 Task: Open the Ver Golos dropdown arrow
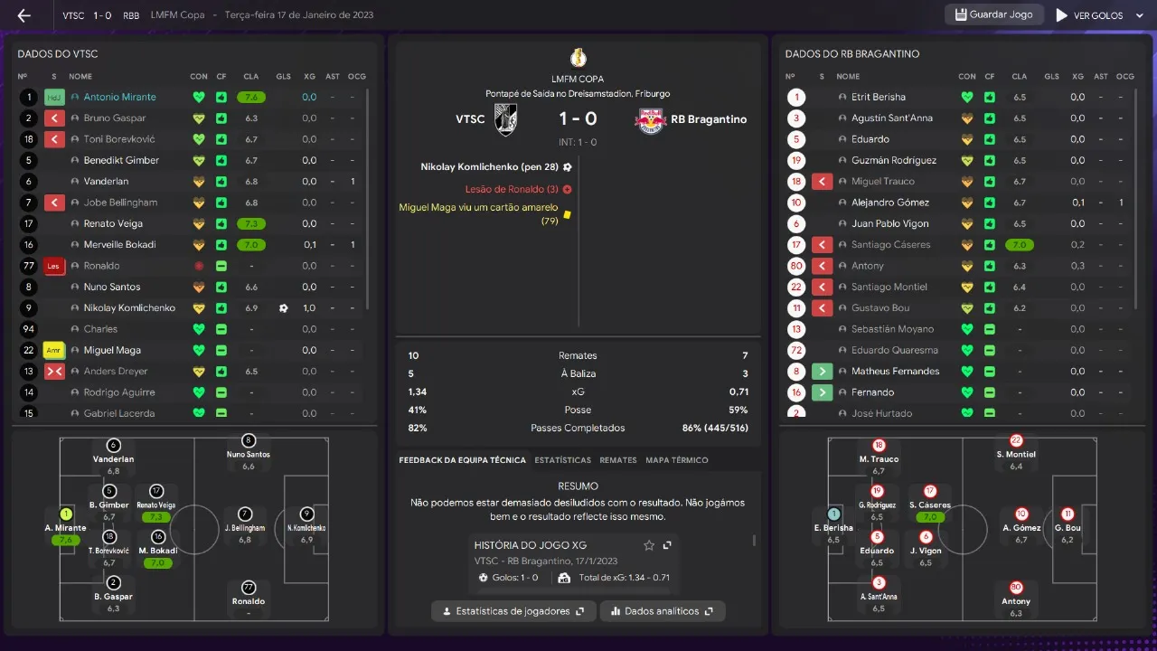(x=1134, y=15)
